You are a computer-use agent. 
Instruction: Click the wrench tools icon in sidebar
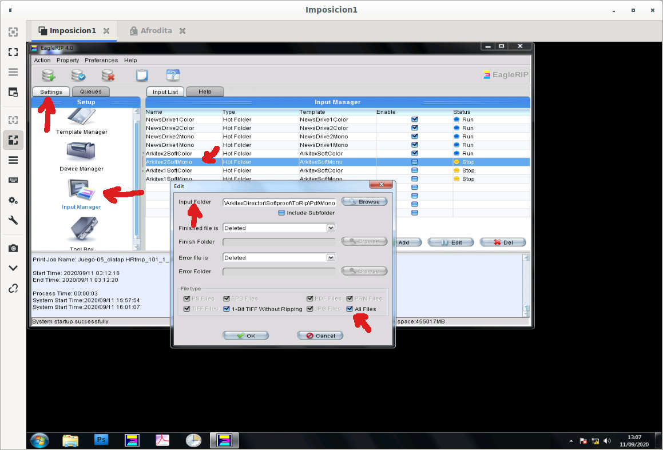pos(13,220)
